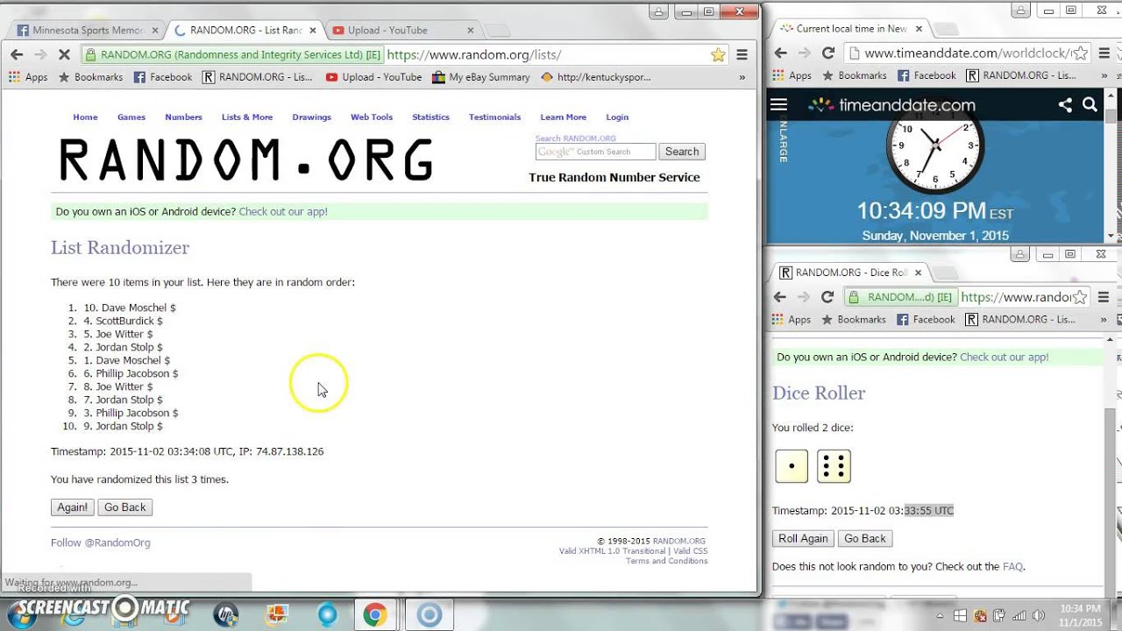Open the Numbers menu on RANDOM.ORG
The image size is (1122, 631).
click(x=183, y=117)
